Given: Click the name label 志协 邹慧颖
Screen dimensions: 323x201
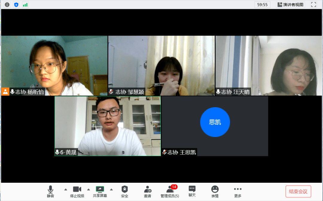Looking at the screenshot, I should [127, 92].
